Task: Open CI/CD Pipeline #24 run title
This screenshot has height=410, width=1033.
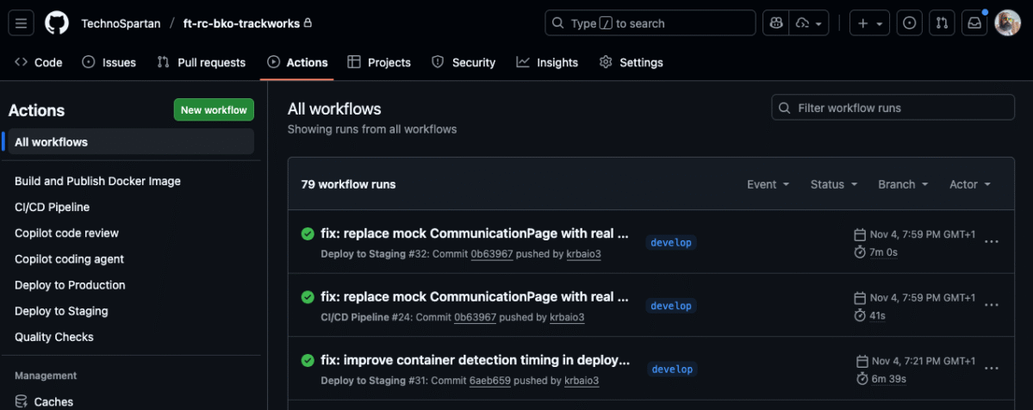Action: point(475,296)
